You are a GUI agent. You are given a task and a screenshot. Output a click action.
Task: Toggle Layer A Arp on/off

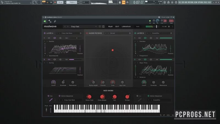(48, 96)
